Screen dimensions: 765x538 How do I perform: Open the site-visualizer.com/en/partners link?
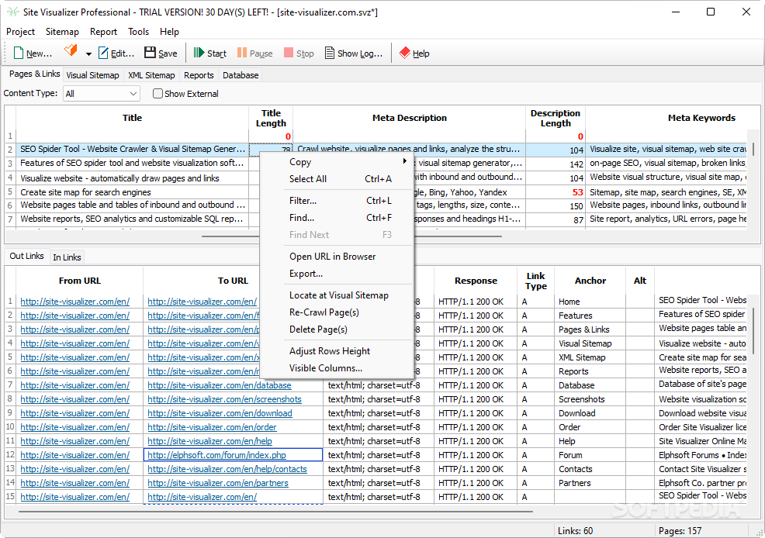pos(217,484)
